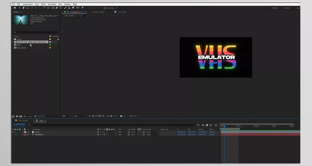Switch to the Footage (none) viewer tab
Viewport: 312px width, 166px height.
pyautogui.click(x=98, y=12)
